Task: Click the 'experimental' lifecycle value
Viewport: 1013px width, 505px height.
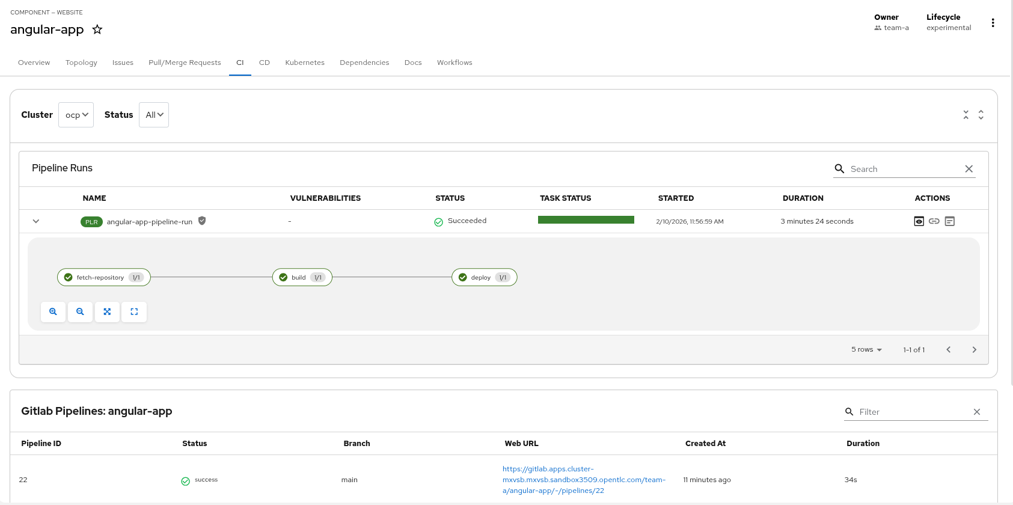Action: [949, 28]
